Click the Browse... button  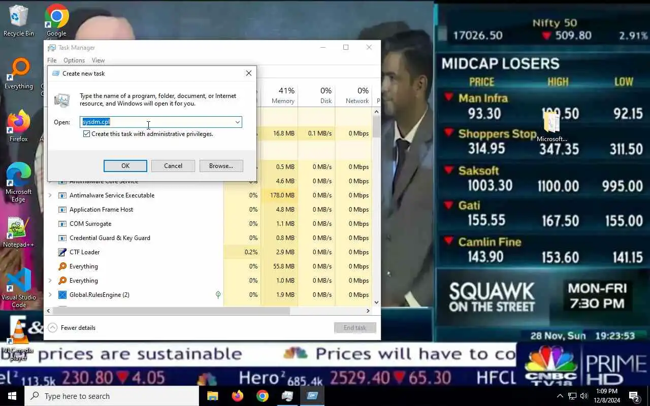point(221,166)
